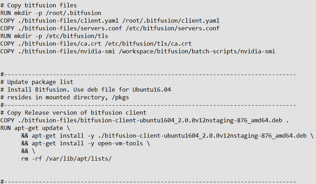Viewport: 316px width, 184px height.
Task: Click the "Install Bitfusion" comment line
Action: [x=86, y=90]
